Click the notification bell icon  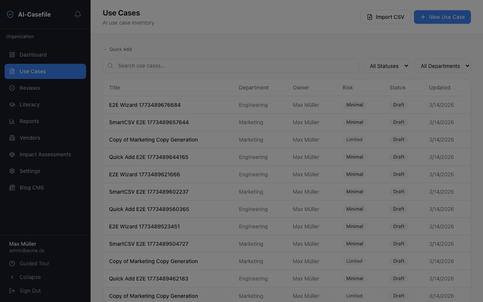click(x=77, y=14)
